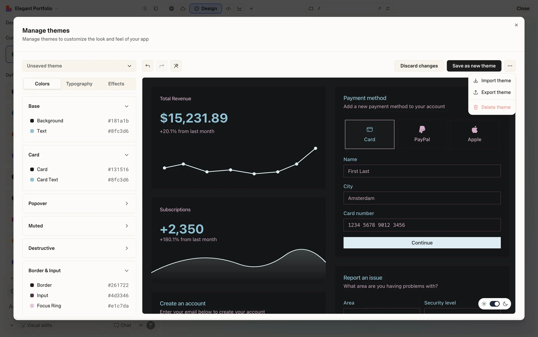This screenshot has width=538, height=337.
Task: Click the sun light mode icon
Action: pos(484,304)
